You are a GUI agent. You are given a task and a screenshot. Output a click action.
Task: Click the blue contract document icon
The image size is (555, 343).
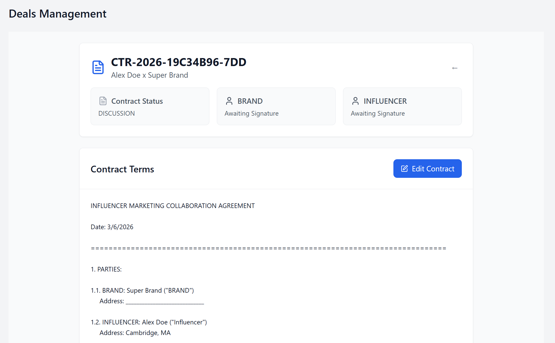tap(98, 67)
